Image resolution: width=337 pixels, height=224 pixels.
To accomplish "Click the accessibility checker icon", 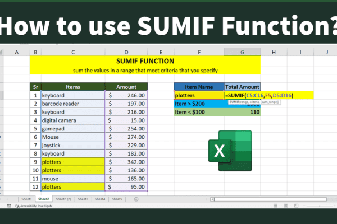I will point(17,206).
